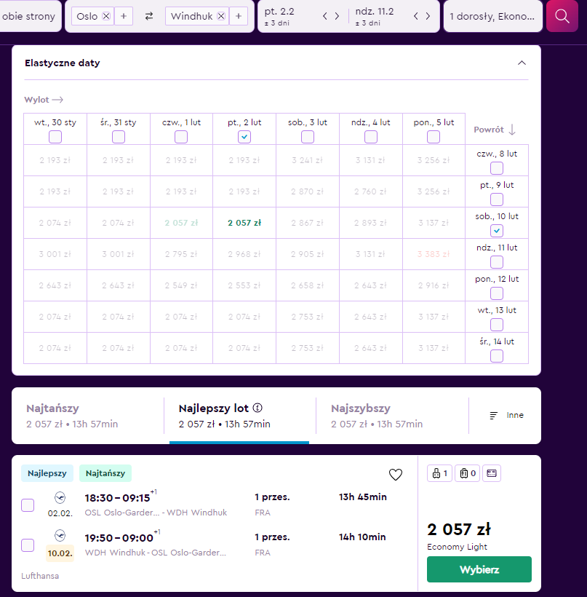Click the Lufthansa logo on the return flight
Image resolution: width=587 pixels, height=597 pixels.
pos(60,536)
